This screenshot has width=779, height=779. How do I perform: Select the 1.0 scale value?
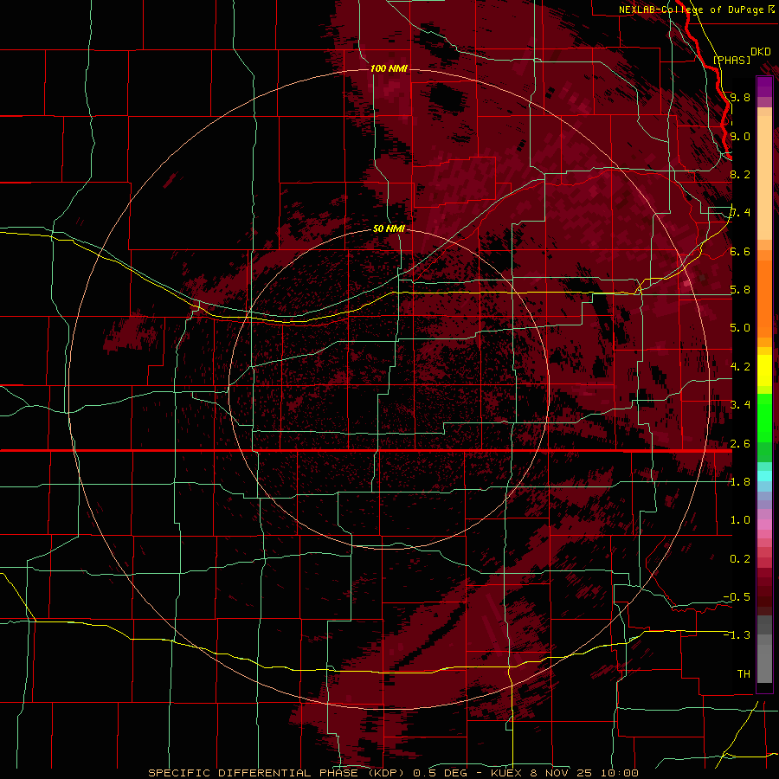[740, 520]
